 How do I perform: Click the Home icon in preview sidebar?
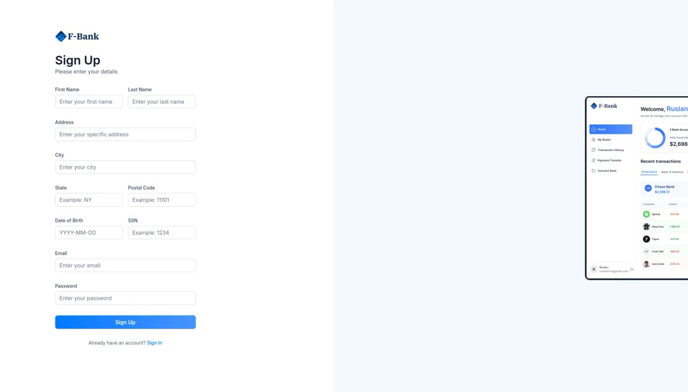coord(593,129)
